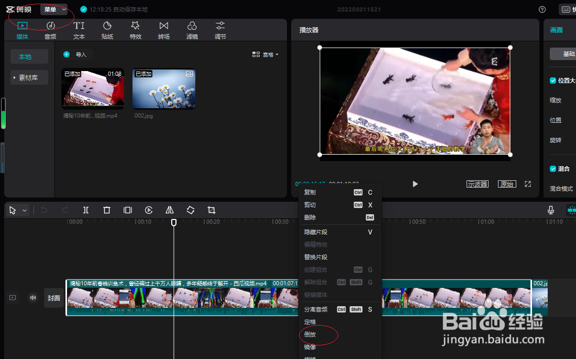Image resolution: width=576 pixels, height=359 pixels.
Task: Open the help question mark icon
Action: pos(542,9)
